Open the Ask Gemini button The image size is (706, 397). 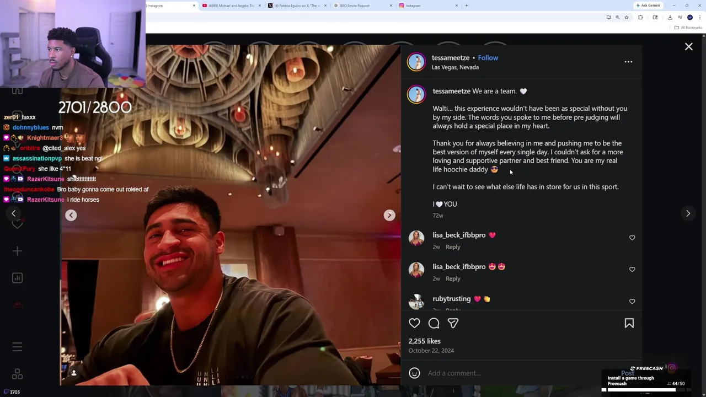(x=648, y=6)
